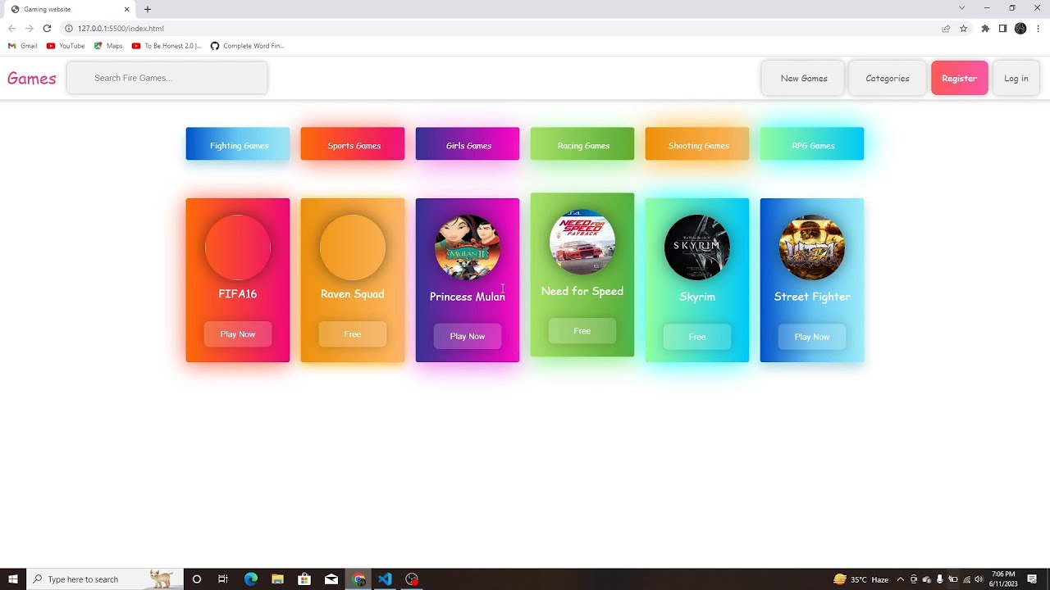Open Cortana from the taskbar
Screen dimensions: 1050x590
point(197,579)
